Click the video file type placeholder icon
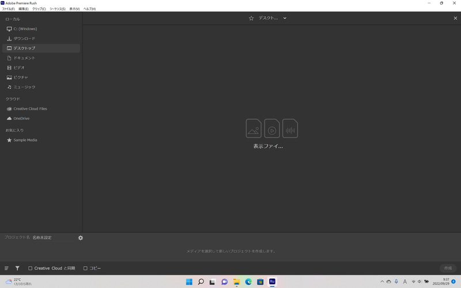The height and width of the screenshot is (288, 461). (272, 128)
